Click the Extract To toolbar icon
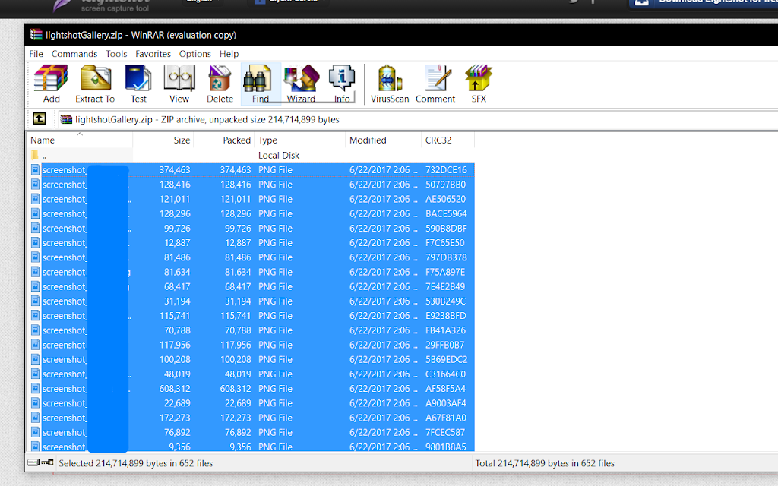778x486 pixels. point(95,84)
